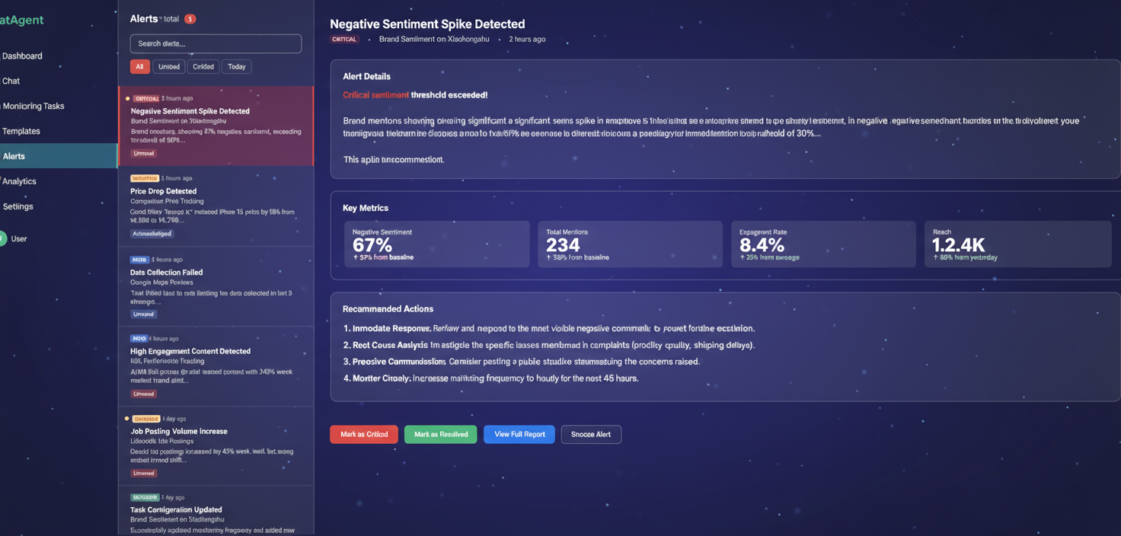
Task: Open the Templates section
Action: tap(21, 131)
